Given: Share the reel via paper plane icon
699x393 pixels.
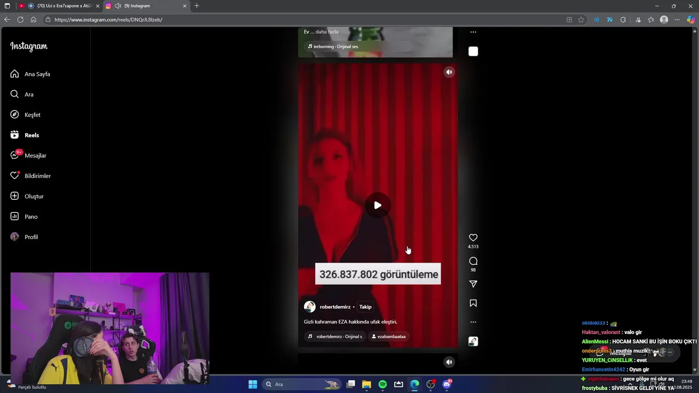Looking at the screenshot, I should (x=473, y=284).
